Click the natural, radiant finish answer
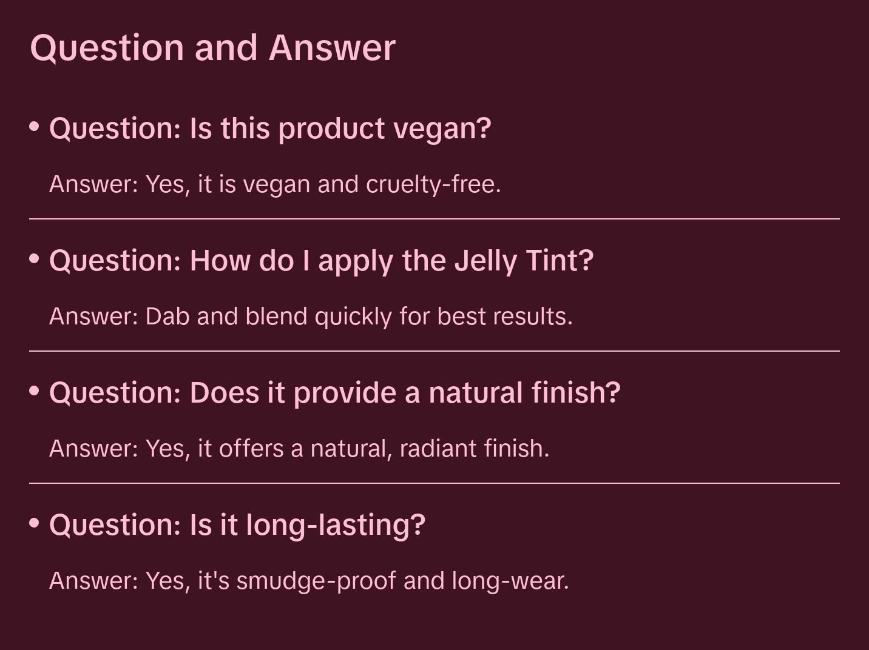Viewport: 869px width, 650px height. (299, 449)
